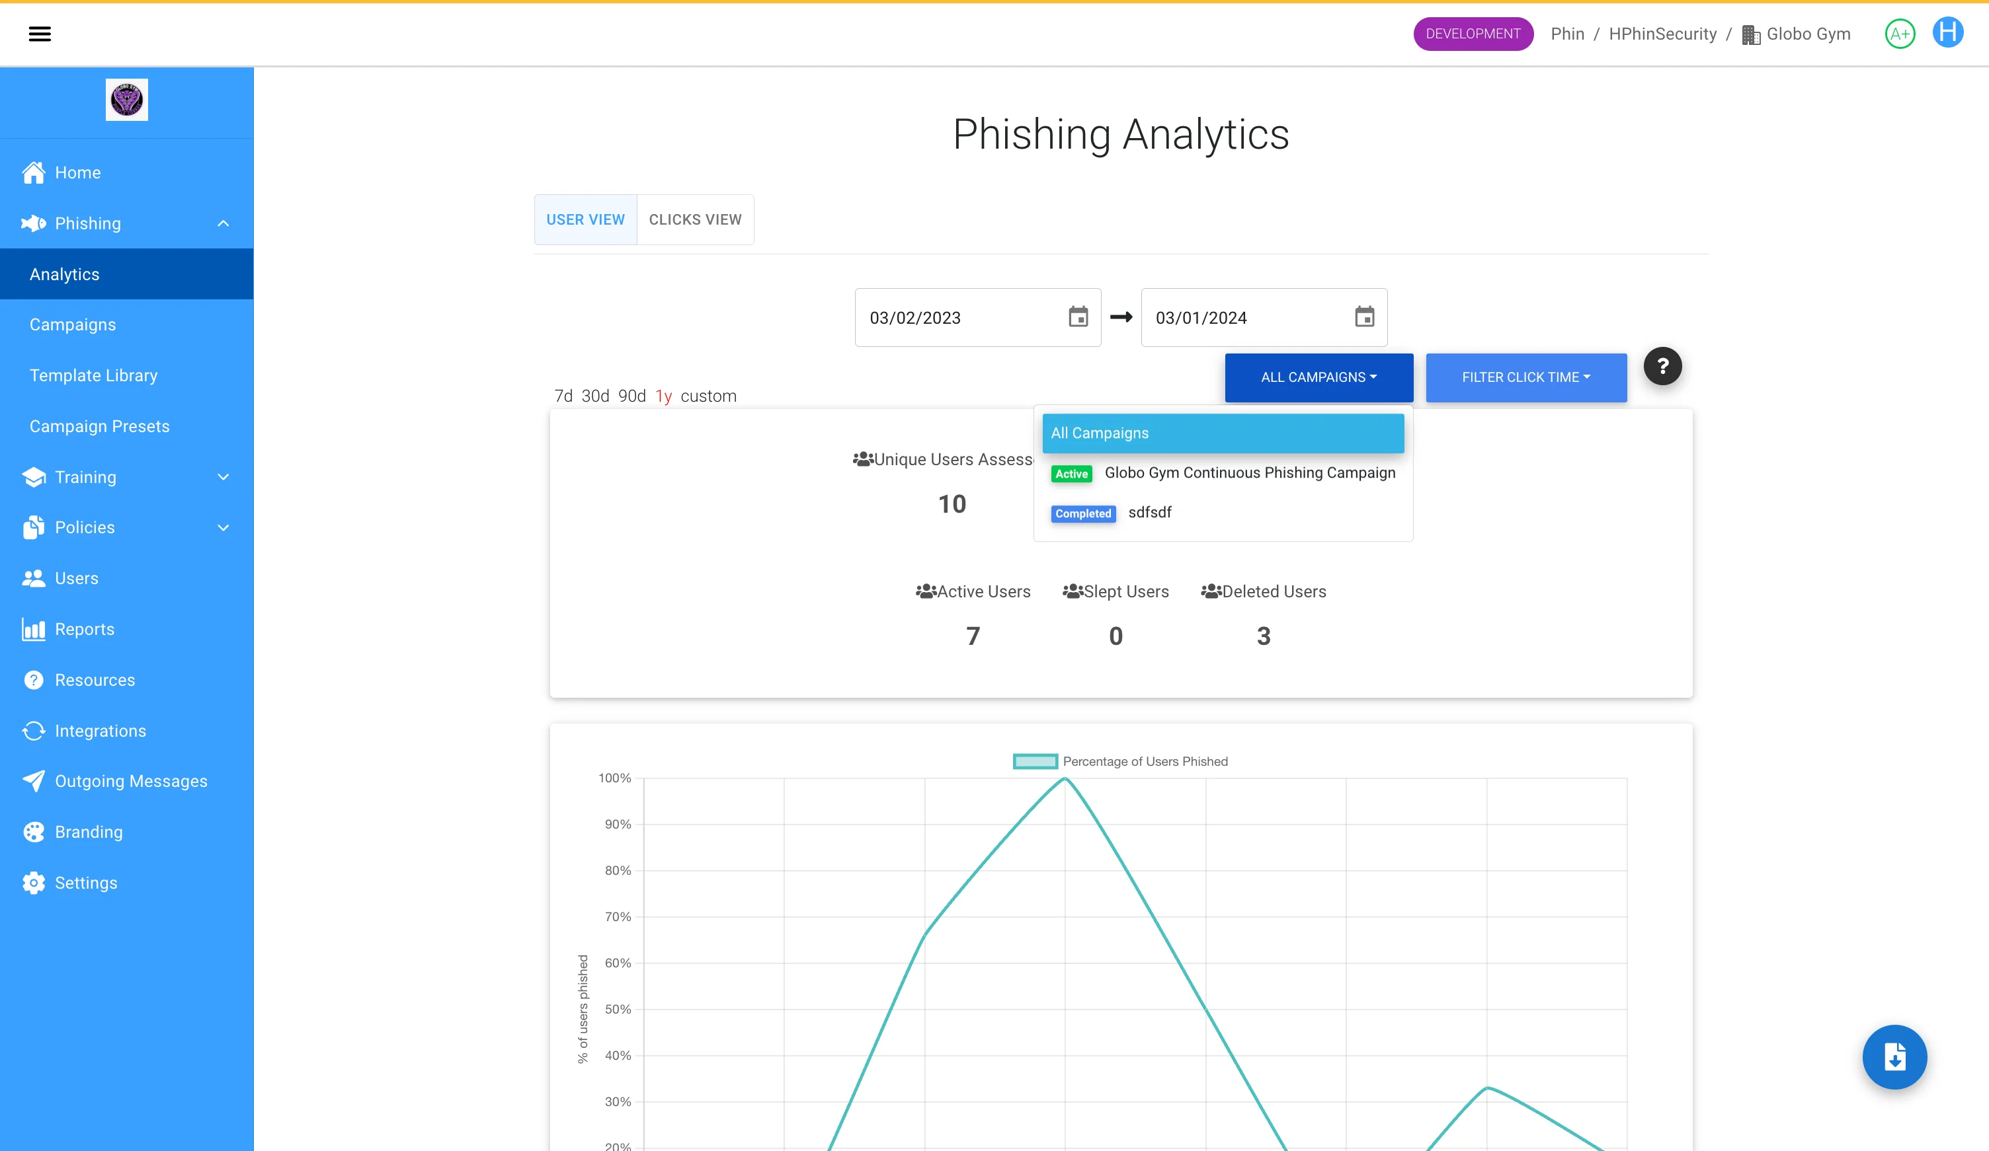
Task: Switch to User View tab
Action: 586,219
